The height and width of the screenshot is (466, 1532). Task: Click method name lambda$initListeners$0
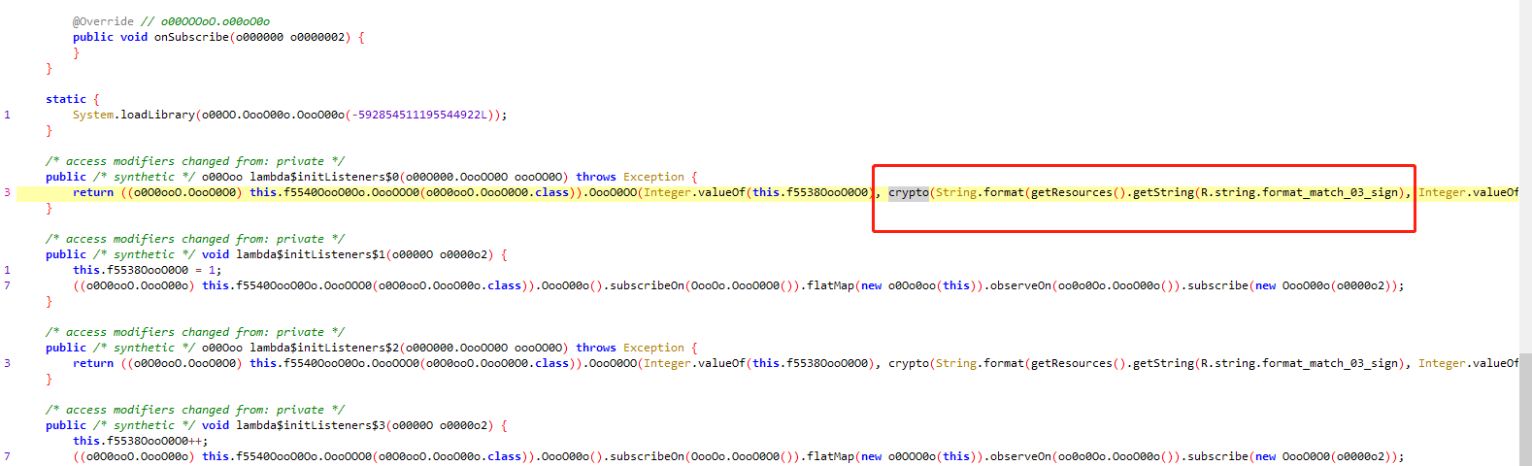tap(323, 177)
